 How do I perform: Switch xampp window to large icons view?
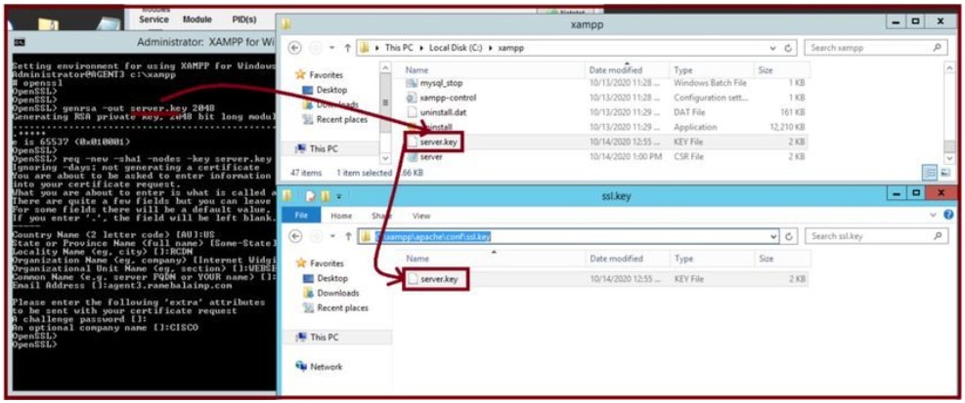click(x=945, y=173)
